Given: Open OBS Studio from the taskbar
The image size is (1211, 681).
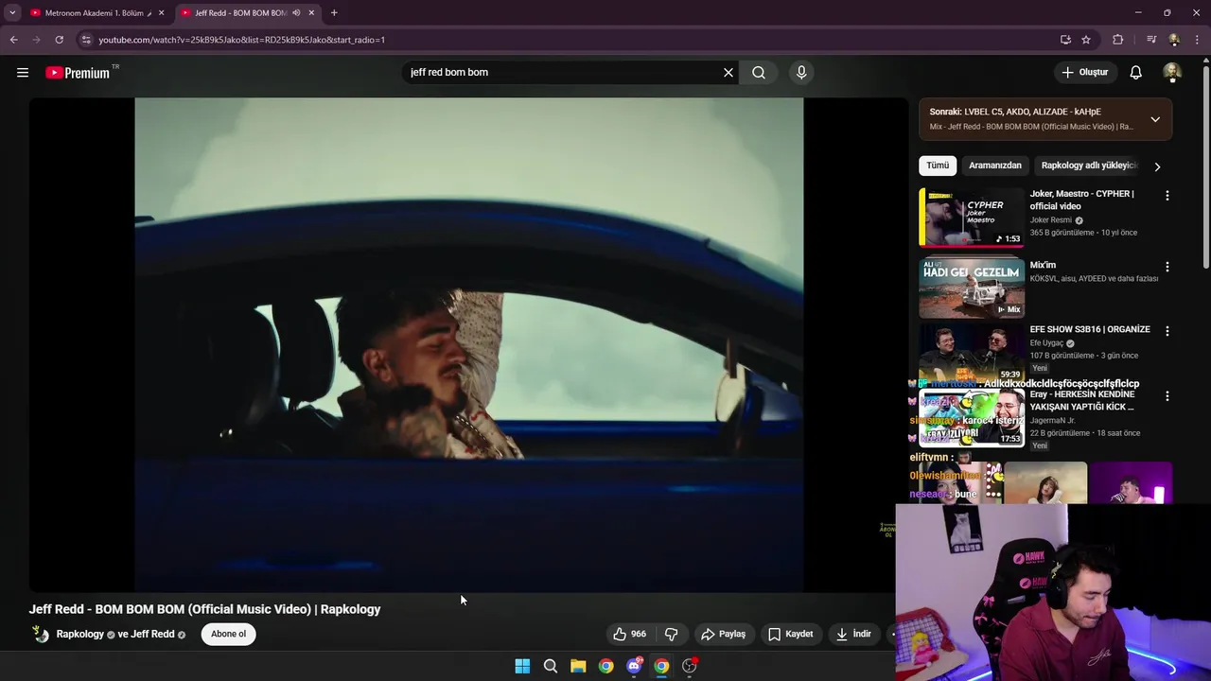Looking at the screenshot, I should tap(690, 666).
